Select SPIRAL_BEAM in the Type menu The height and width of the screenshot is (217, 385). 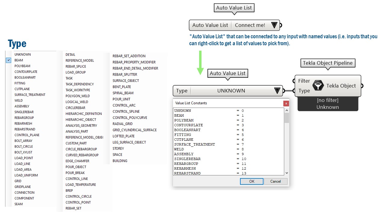[123, 93]
